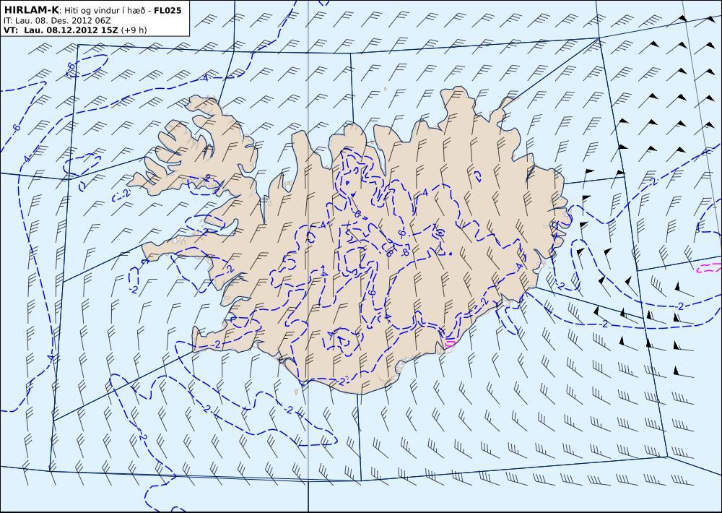Click the pink contour on Iceland's southeast coast

[x=450, y=343]
